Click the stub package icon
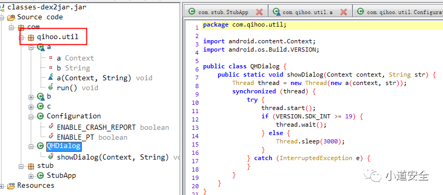 click(31, 166)
